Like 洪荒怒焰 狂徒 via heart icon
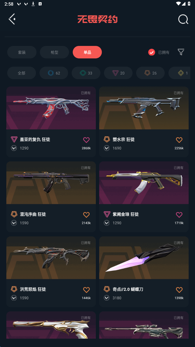This screenshot has height=347, width=195. 86,290
